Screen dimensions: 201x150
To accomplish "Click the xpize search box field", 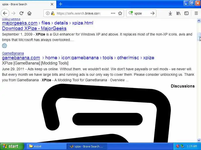I will 141,13.
